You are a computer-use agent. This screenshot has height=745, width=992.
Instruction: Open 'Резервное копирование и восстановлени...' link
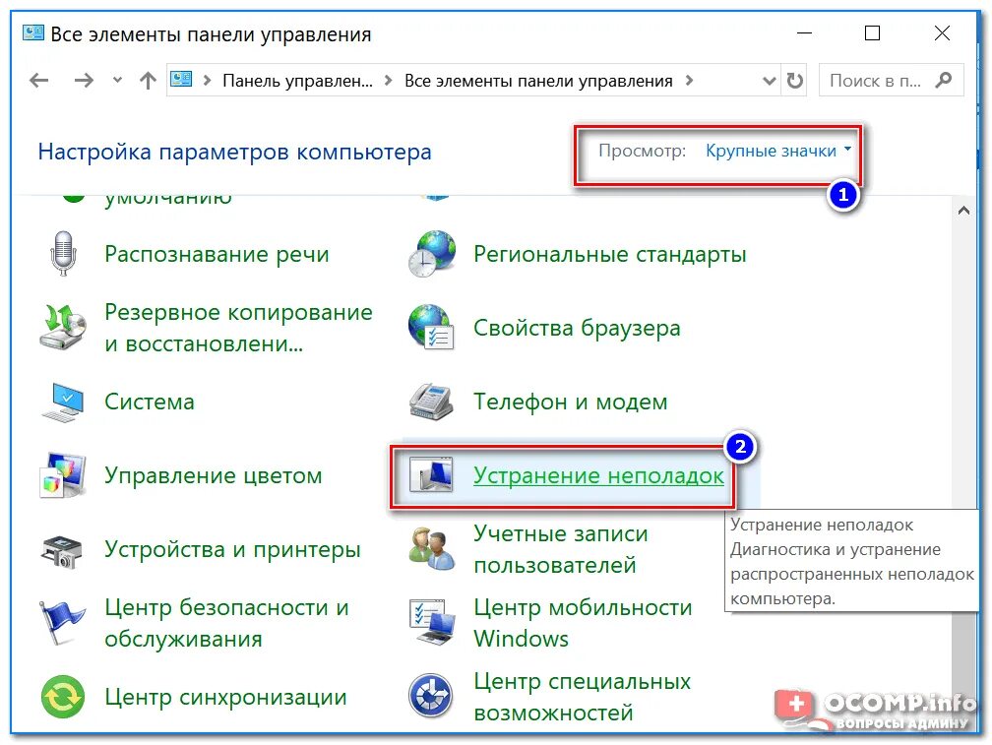pyautogui.click(x=238, y=328)
